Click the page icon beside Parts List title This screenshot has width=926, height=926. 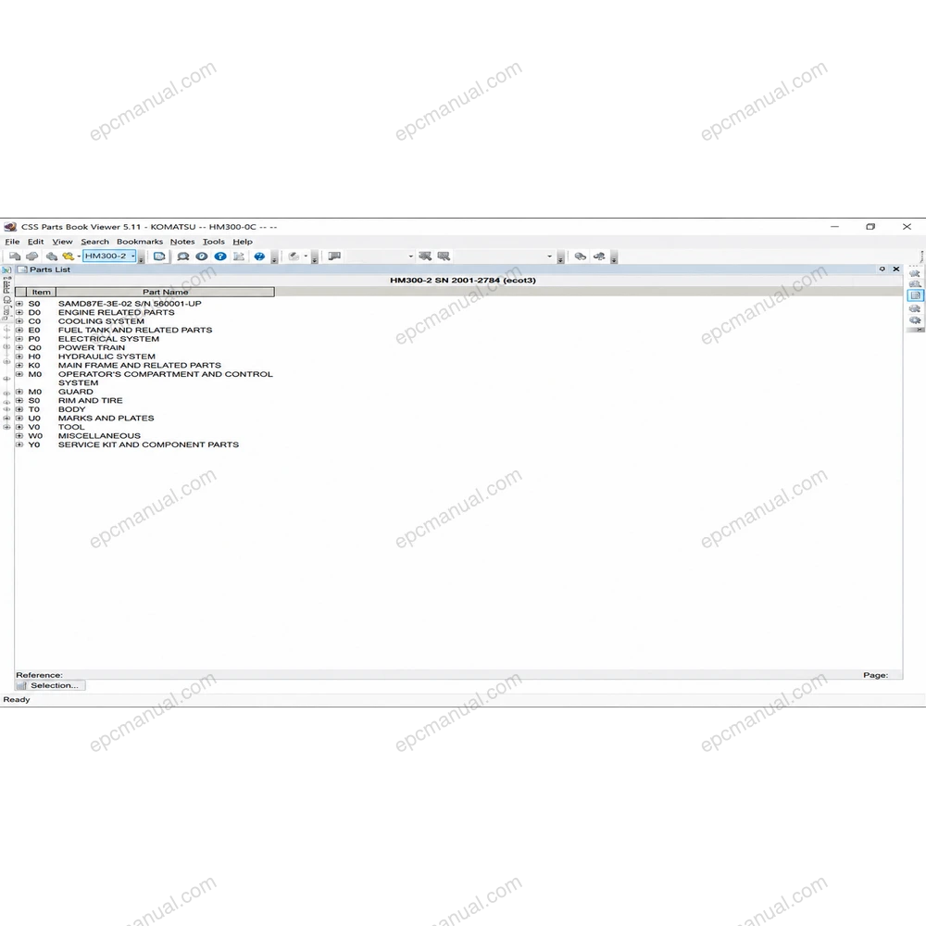pos(22,269)
